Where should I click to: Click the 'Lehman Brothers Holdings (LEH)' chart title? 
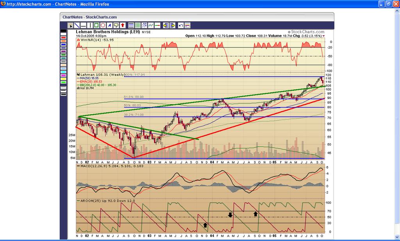108,32
